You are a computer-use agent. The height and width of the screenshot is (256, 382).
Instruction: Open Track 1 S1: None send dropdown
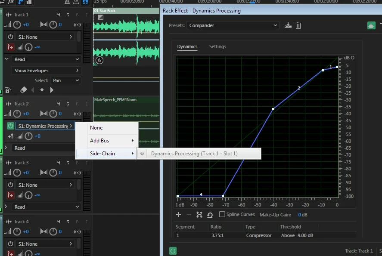point(45,37)
